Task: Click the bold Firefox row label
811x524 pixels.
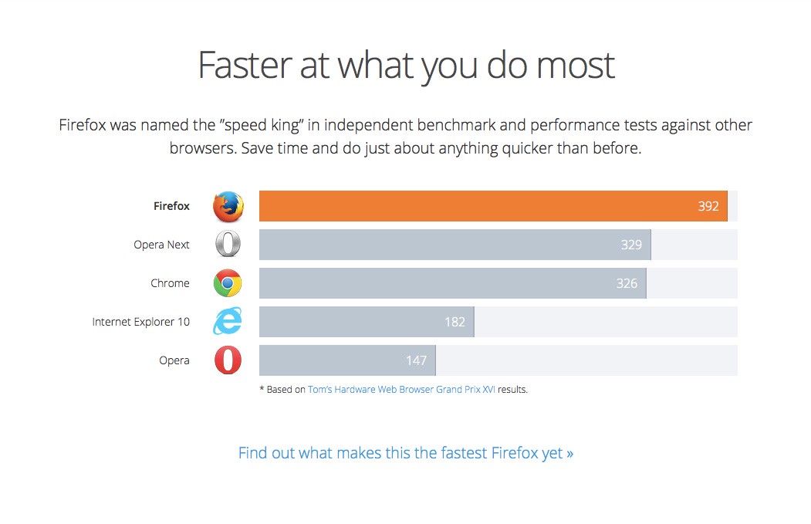Action: 172,206
